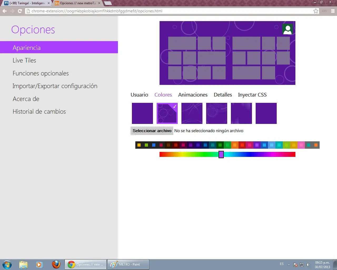The width and height of the screenshot is (337, 270).
Task: Switch to the METRO - Paint taskbar window
Action: tap(128, 264)
